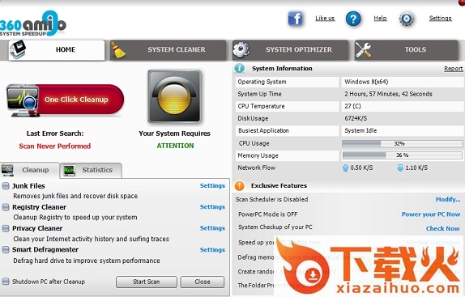Click the 360amigo System Speedup logo
The height and width of the screenshot is (297, 465).
[32, 23]
